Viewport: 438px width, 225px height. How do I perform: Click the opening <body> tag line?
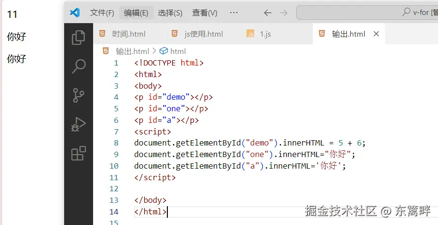click(x=148, y=86)
